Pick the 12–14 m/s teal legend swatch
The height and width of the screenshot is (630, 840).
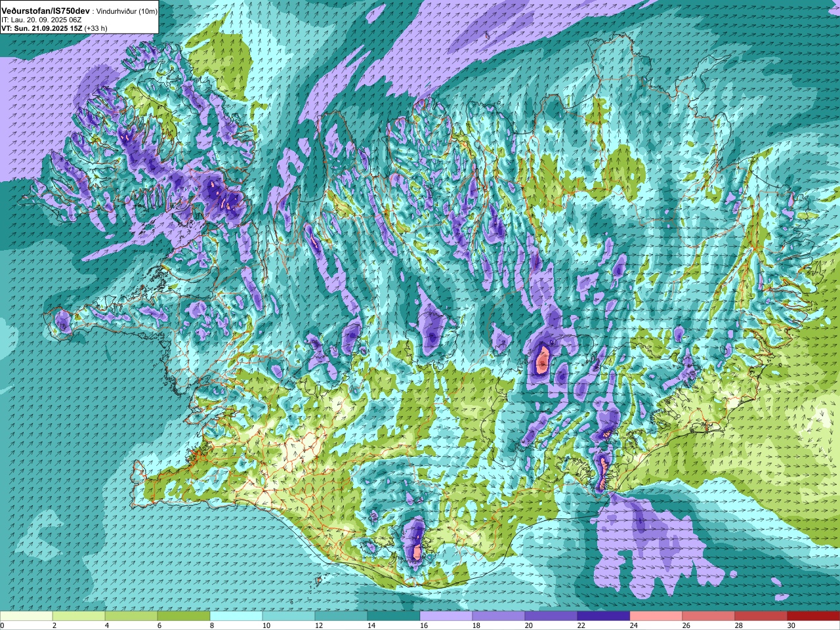click(x=341, y=616)
